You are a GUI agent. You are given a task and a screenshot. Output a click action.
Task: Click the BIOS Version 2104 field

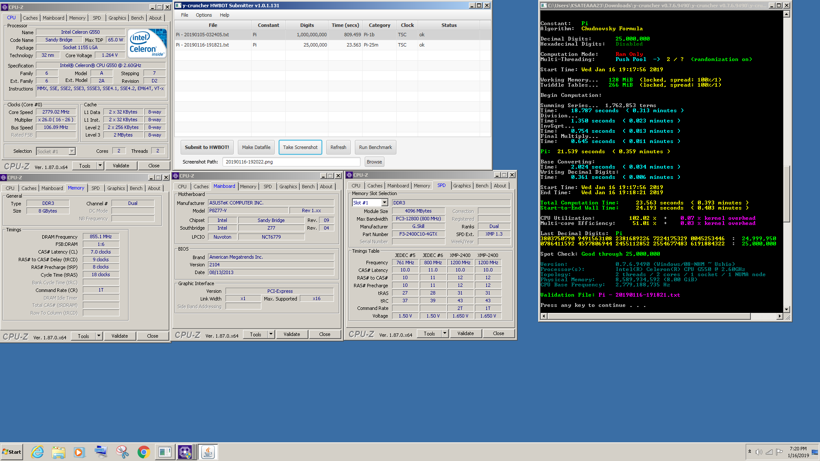[271, 265]
